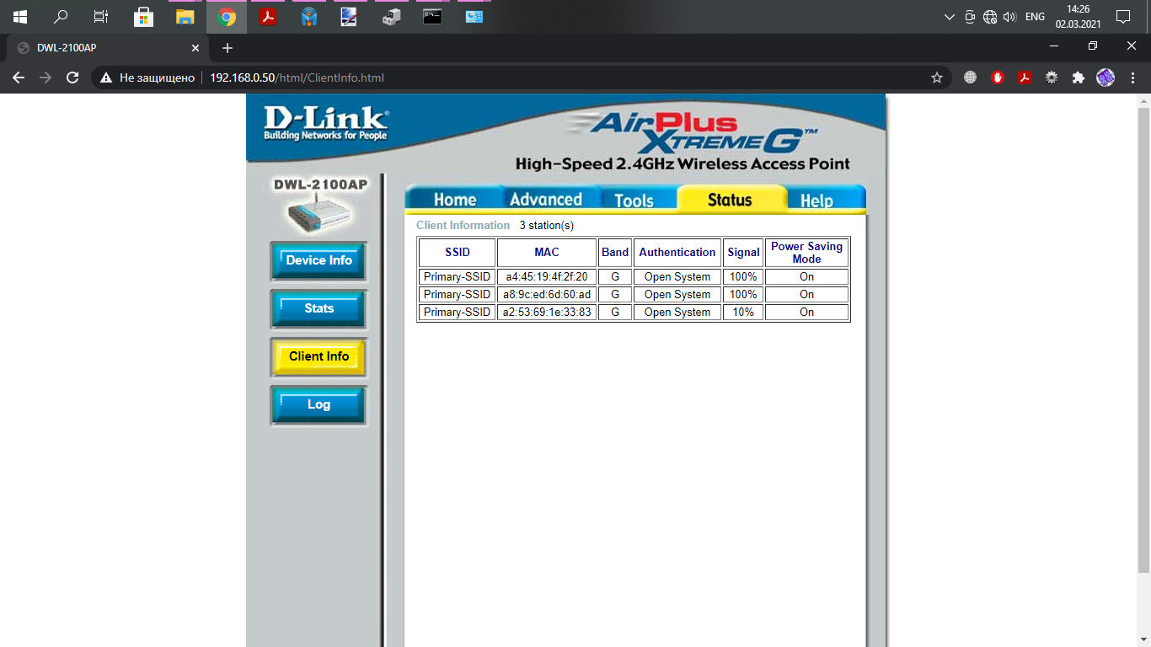Open the Chrome Extensions puzzle menu
This screenshot has width=1151, height=647.
[x=1078, y=78]
